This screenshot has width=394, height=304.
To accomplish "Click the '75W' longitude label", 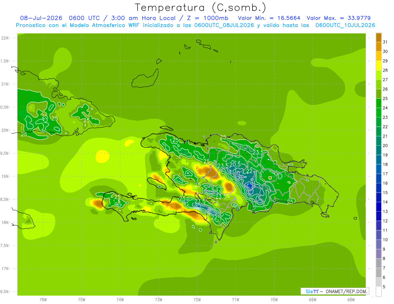I will (82, 300).
